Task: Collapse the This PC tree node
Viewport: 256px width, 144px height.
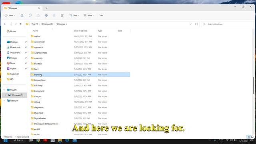Action: 4,90
